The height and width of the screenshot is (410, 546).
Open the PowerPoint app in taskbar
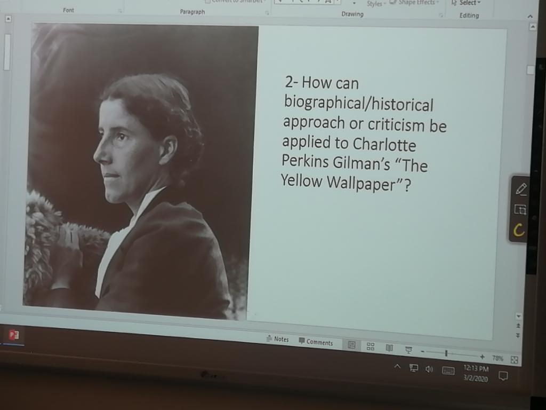point(14,335)
